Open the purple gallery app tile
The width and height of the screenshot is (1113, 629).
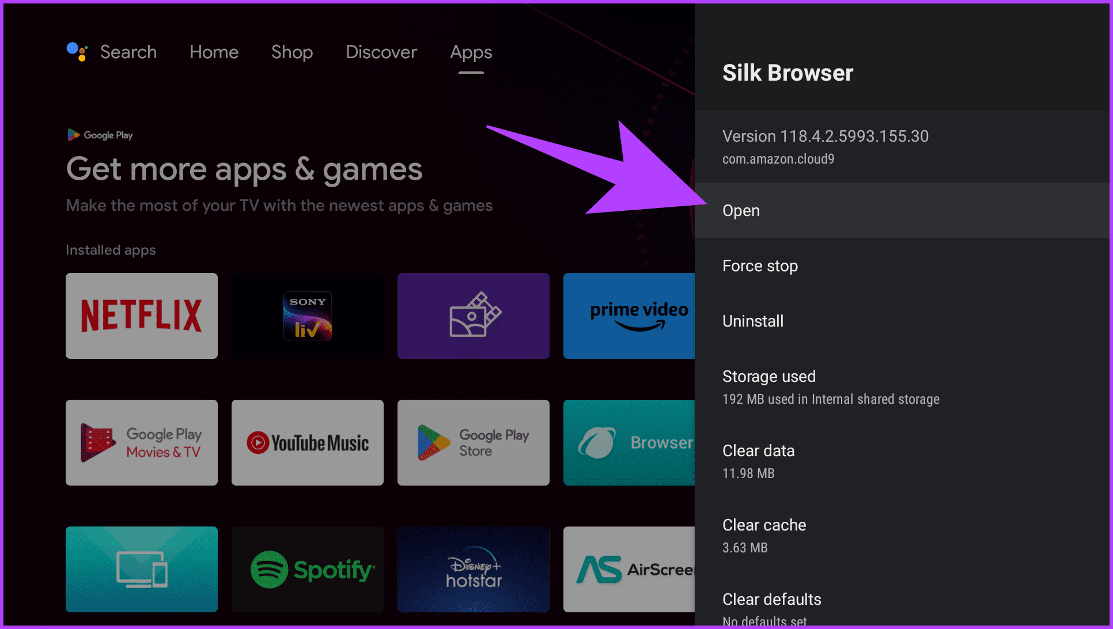coord(473,316)
